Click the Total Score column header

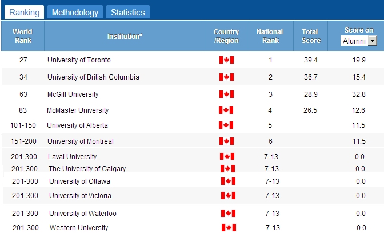311,36
